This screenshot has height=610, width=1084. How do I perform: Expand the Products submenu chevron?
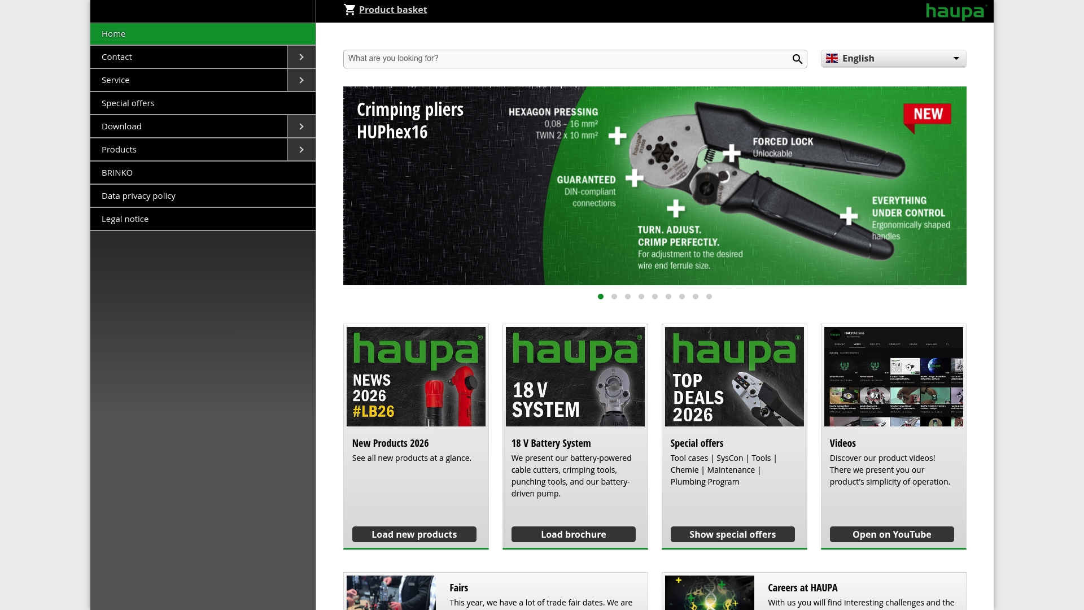[302, 149]
